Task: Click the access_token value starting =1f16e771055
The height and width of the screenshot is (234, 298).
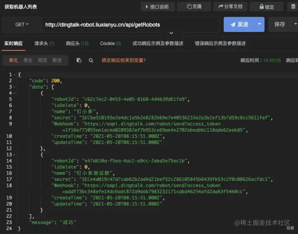Action: (x=154, y=130)
